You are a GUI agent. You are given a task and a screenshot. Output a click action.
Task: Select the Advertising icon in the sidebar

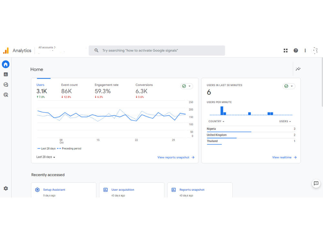click(5, 94)
